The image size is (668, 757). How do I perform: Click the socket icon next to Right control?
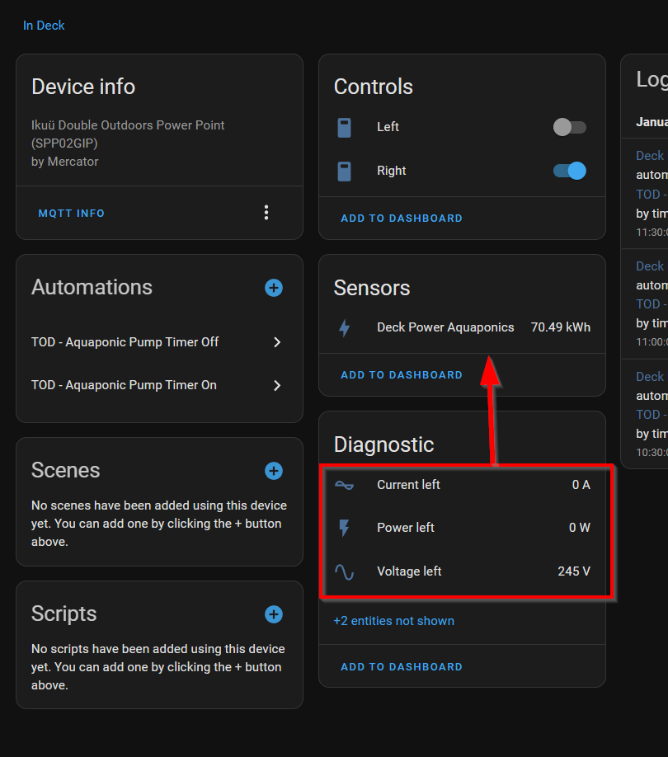coord(344,171)
